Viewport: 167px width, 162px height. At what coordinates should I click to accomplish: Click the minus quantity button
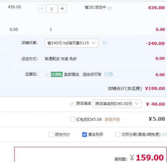(x=41, y=9)
